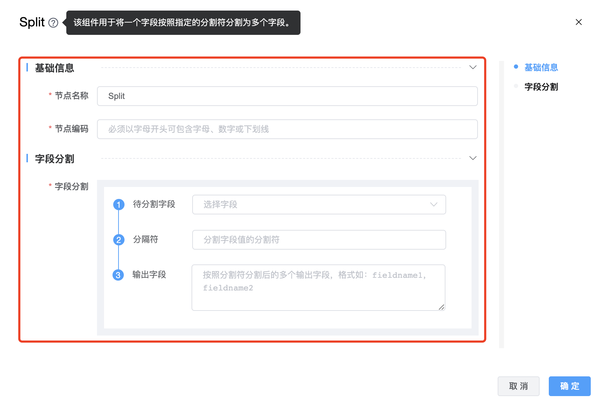The height and width of the screenshot is (407, 601).
Task: Focus the 节点名称 input containing Split
Action: click(x=287, y=96)
